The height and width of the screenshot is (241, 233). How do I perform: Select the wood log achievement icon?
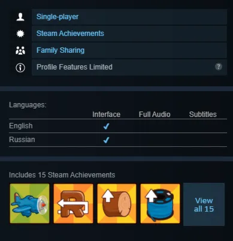point(117,203)
